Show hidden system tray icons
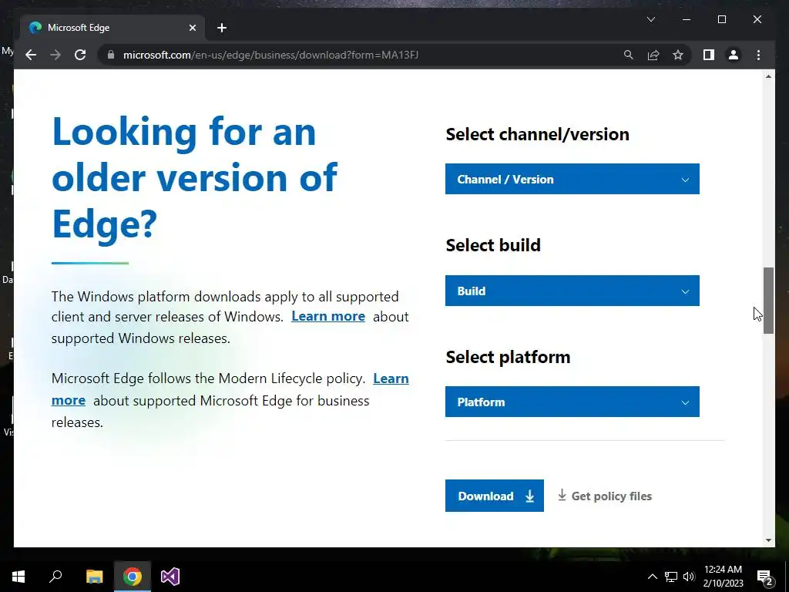The image size is (789, 592). point(652,577)
